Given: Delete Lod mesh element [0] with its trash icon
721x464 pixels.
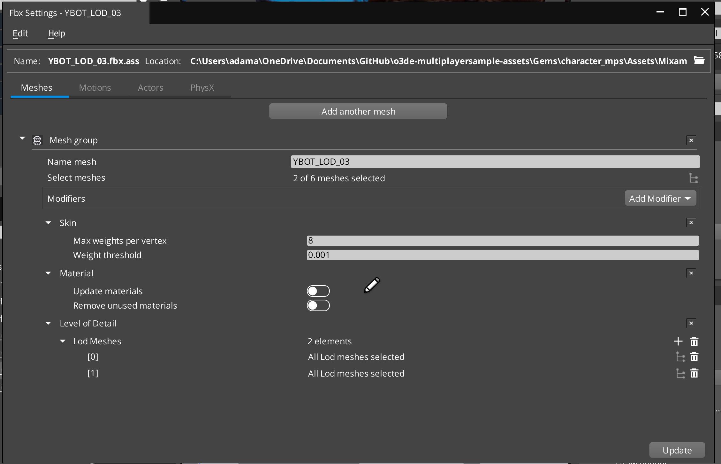Looking at the screenshot, I should pyautogui.click(x=695, y=357).
